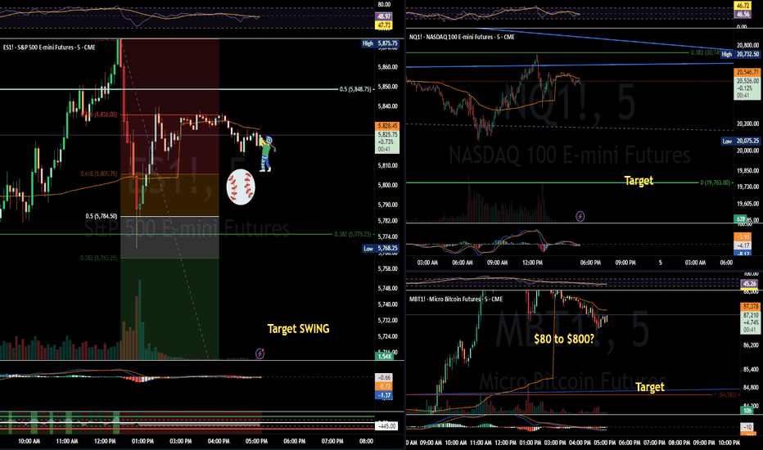The image size is (763, 450).
Task: Open the lightning event icon on ES1! chart
Action: (x=260, y=353)
